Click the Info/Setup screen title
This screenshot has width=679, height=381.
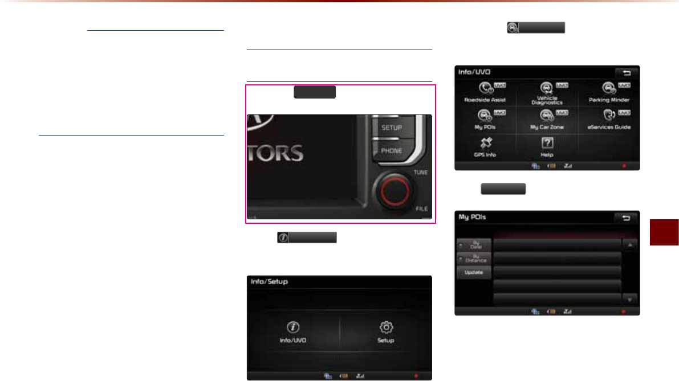click(x=269, y=281)
